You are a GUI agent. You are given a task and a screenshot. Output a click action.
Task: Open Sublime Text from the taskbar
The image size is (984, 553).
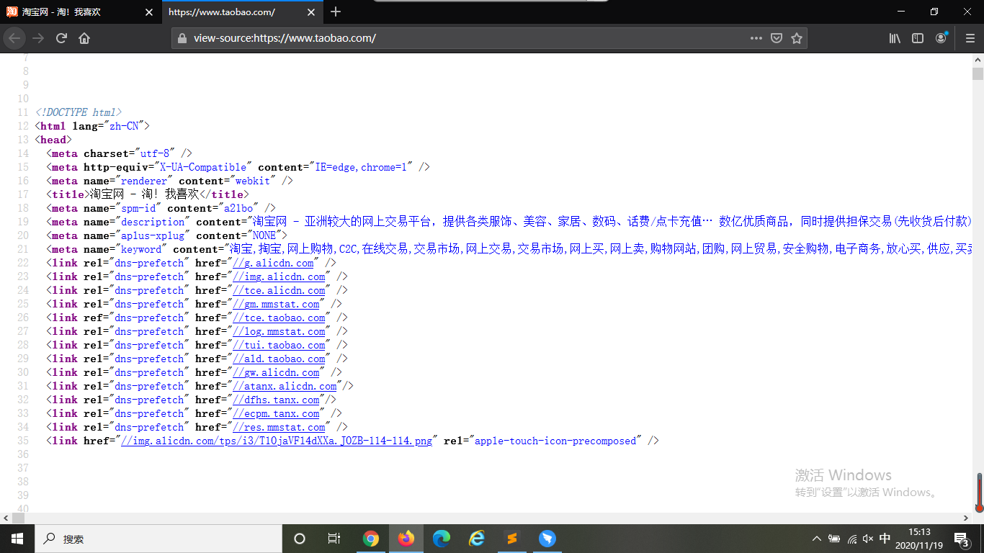tap(512, 539)
